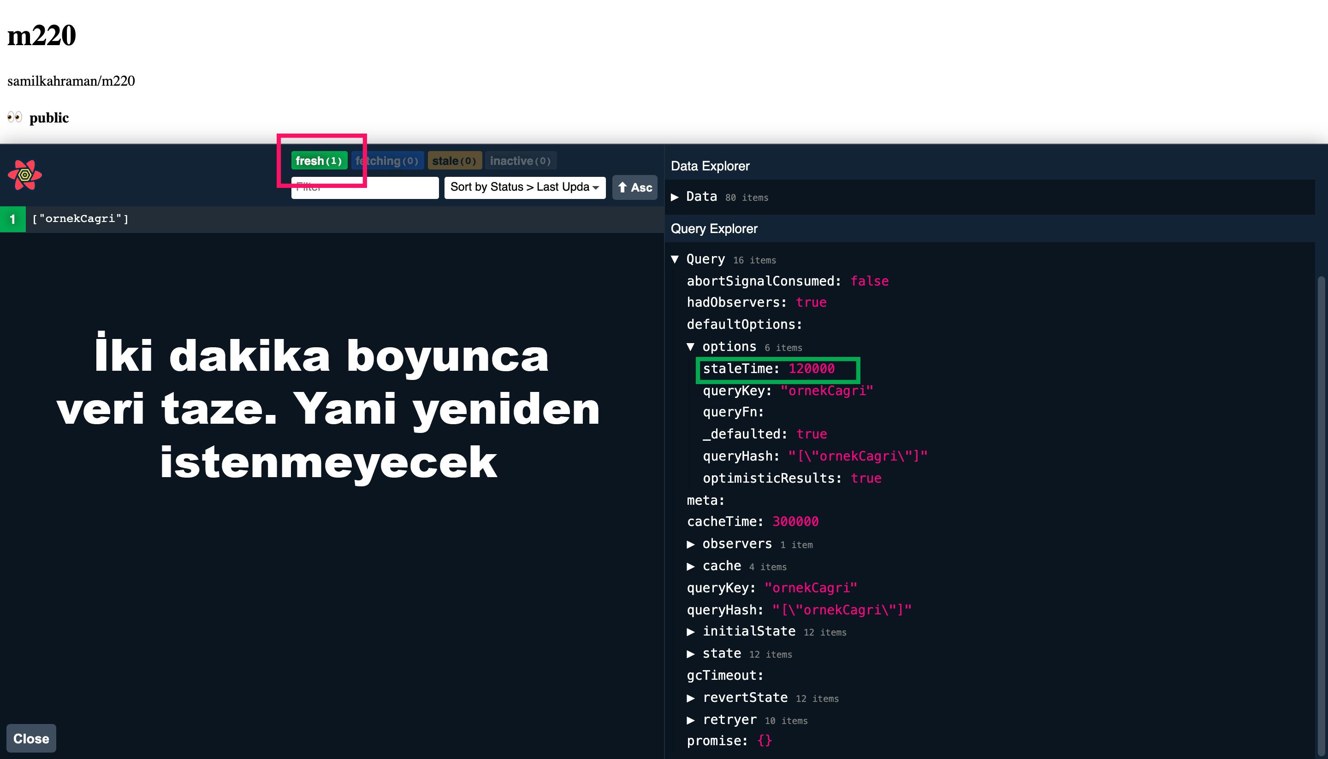Expand the initialState 12 items node
The width and height of the screenshot is (1328, 759).
(x=766, y=631)
